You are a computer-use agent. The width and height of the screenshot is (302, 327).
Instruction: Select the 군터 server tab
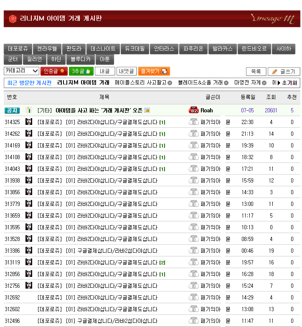(x=13, y=59)
